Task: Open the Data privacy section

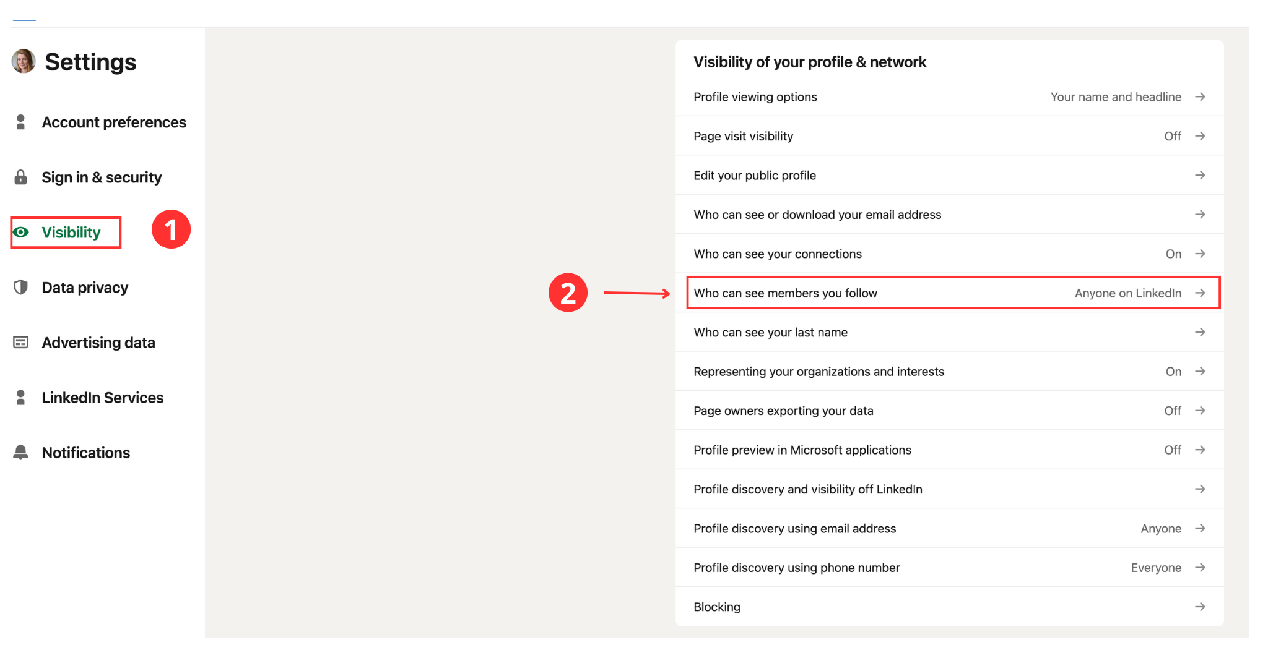Action: pyautogui.click(x=85, y=287)
